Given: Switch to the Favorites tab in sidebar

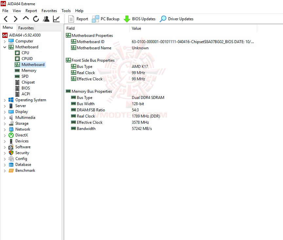Looking at the screenshot, I should 26,28.
